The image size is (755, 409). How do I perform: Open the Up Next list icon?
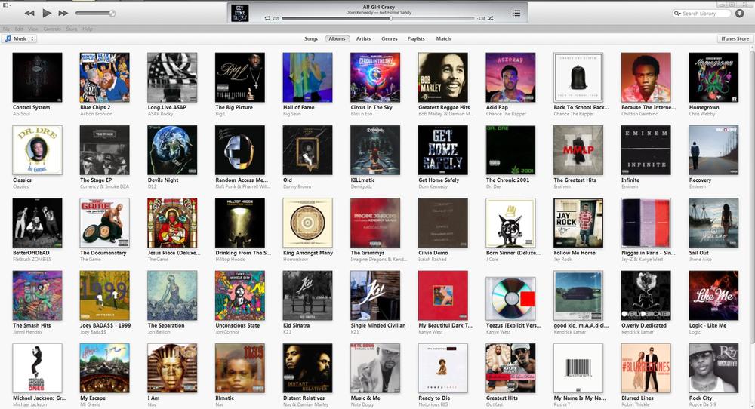pos(516,13)
